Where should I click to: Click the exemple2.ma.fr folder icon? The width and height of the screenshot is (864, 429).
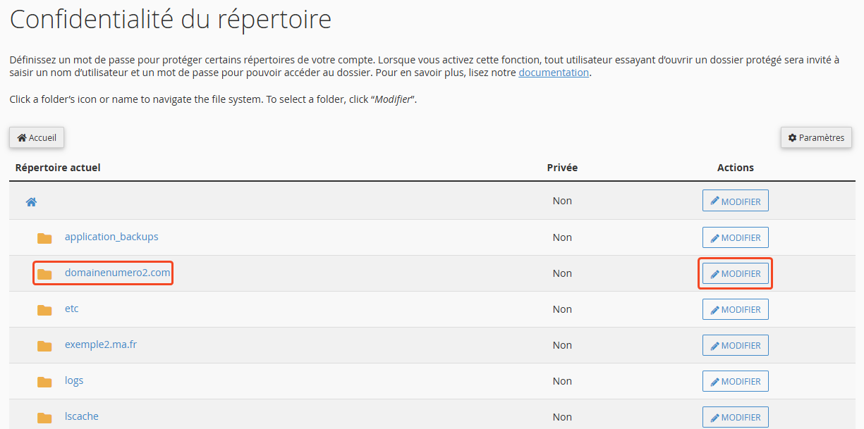click(44, 345)
